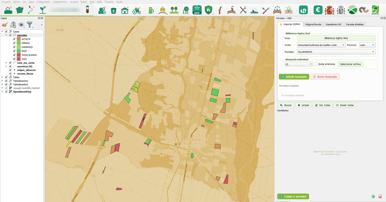Open the SIGPAC toolbar icon
This screenshot has height=202, width=386.
375,10
